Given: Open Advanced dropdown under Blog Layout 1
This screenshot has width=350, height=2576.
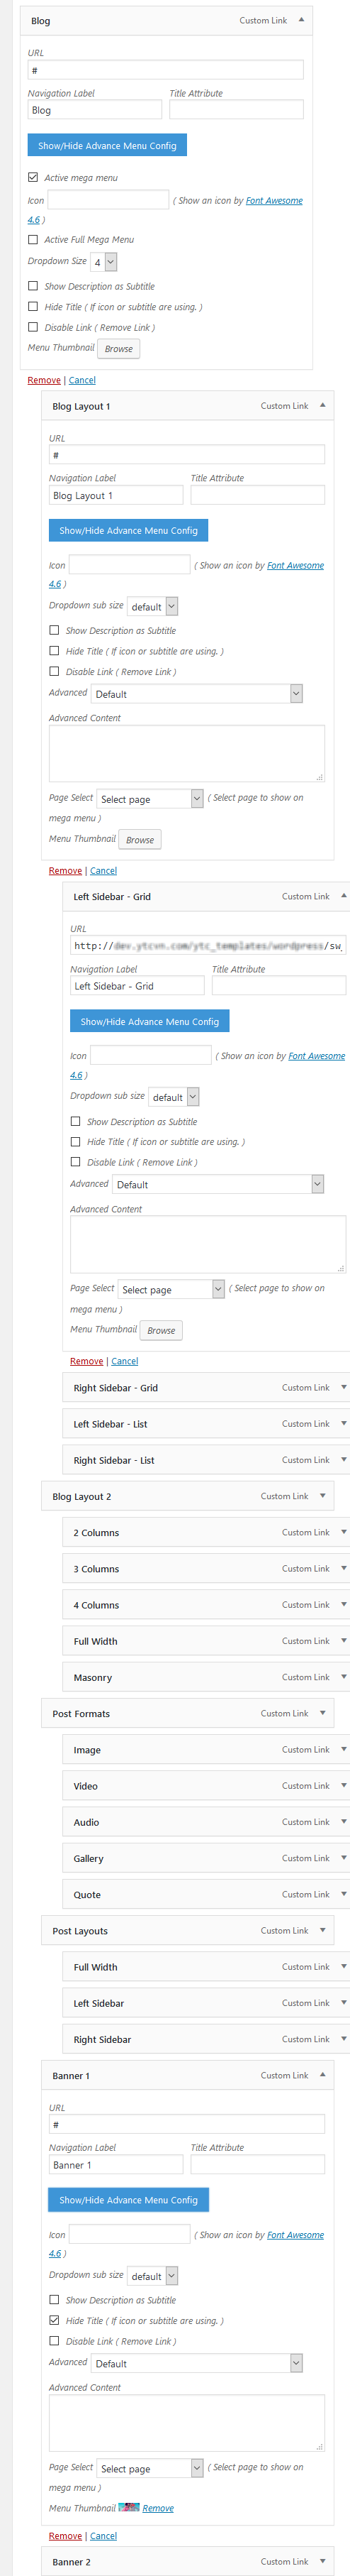Looking at the screenshot, I should (x=196, y=694).
